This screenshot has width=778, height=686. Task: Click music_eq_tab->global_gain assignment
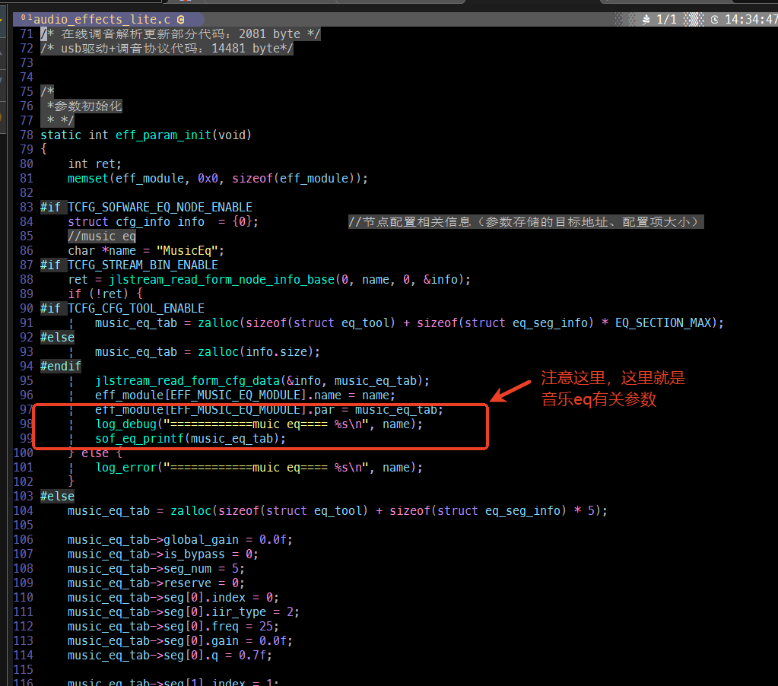[x=180, y=539]
